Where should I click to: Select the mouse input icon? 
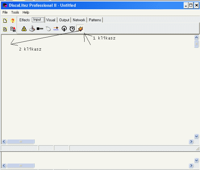[x=48, y=29]
